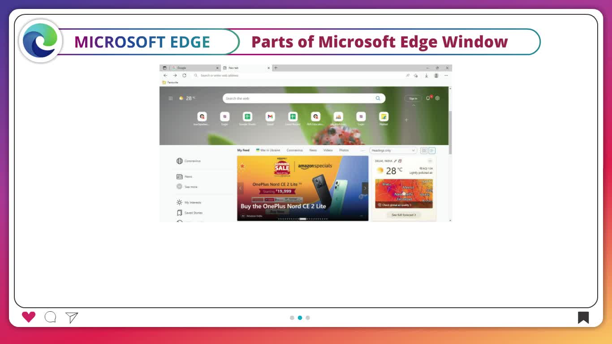Open story options ellipsis on OnePlus card
Image resolution: width=612 pixels, height=344 pixels.
[362, 216]
